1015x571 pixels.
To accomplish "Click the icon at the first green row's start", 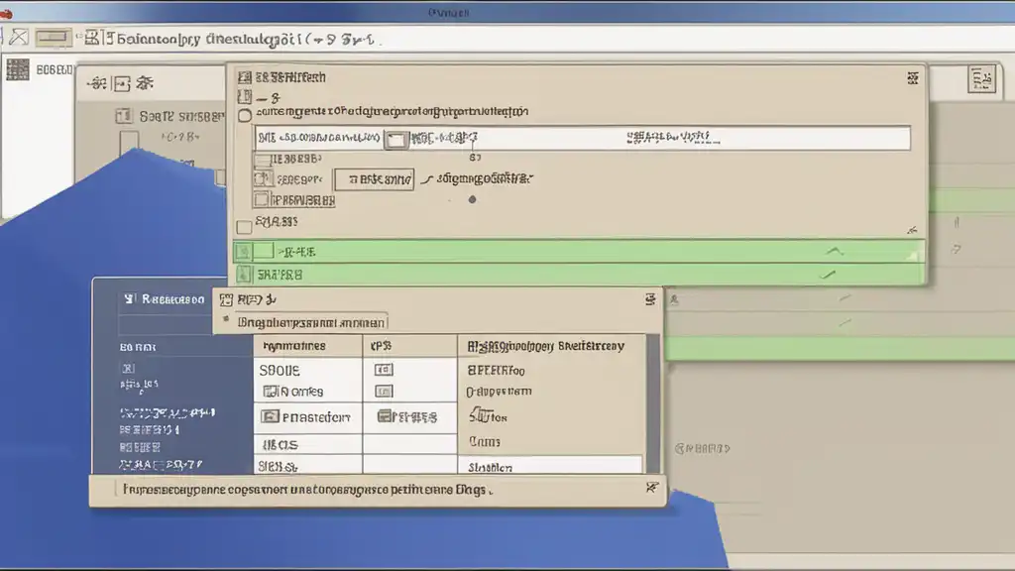I will point(244,251).
